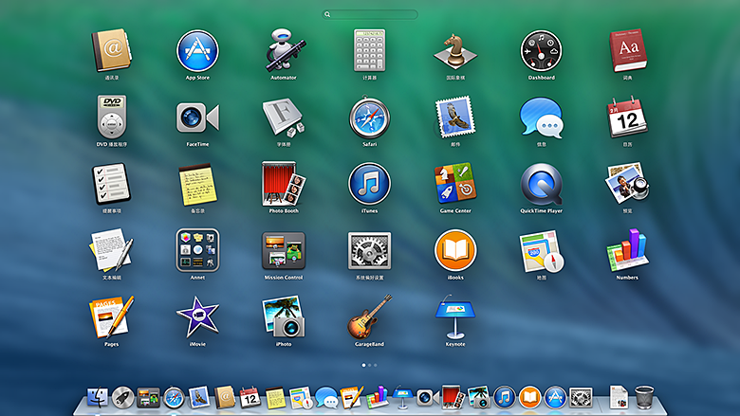Open Pages from the Dock
Screen dimensions: 740x416
click(352, 398)
